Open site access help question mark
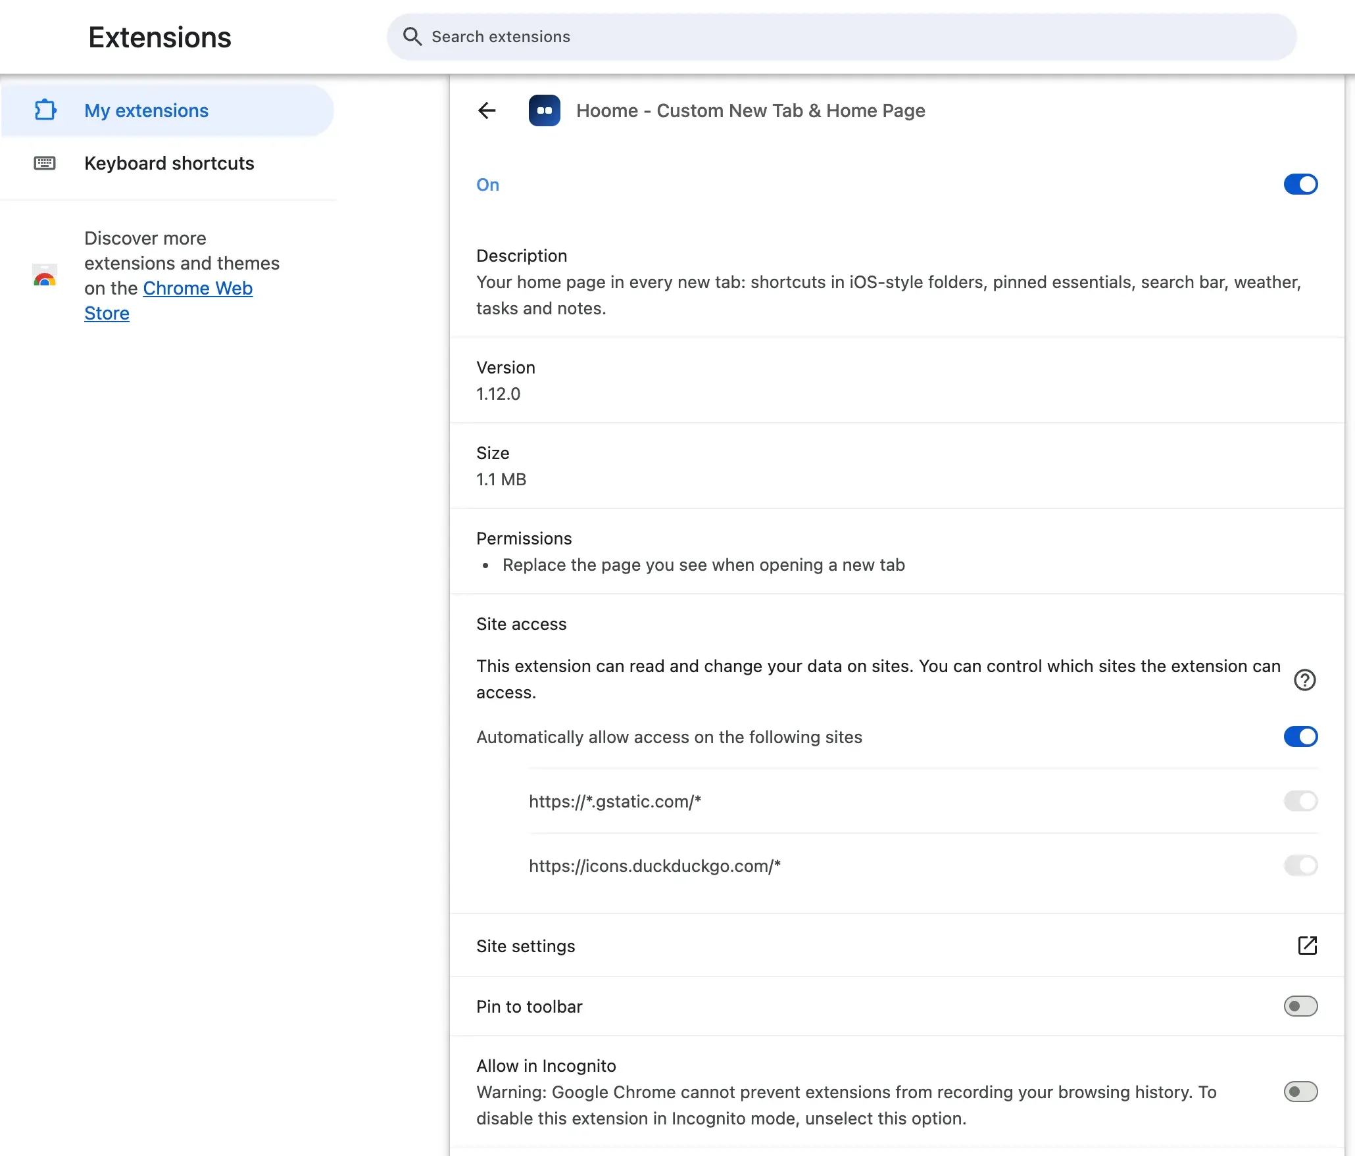Viewport: 1355px width, 1156px height. pyautogui.click(x=1304, y=679)
